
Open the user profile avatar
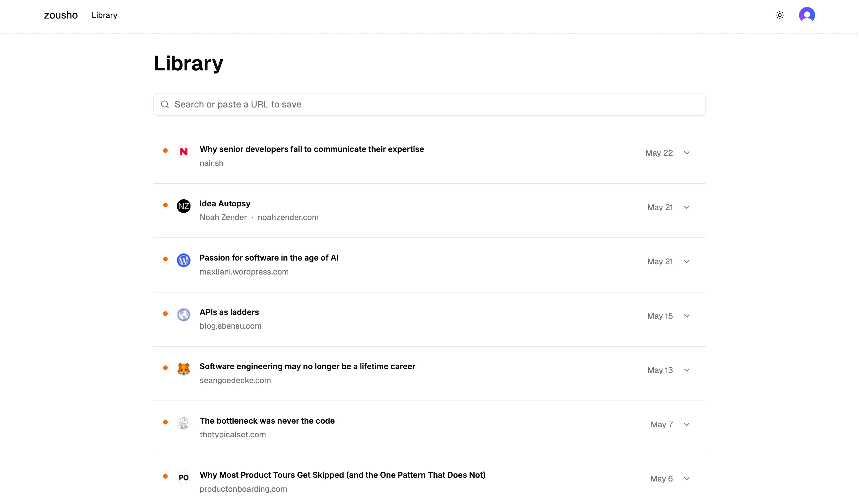[807, 15]
